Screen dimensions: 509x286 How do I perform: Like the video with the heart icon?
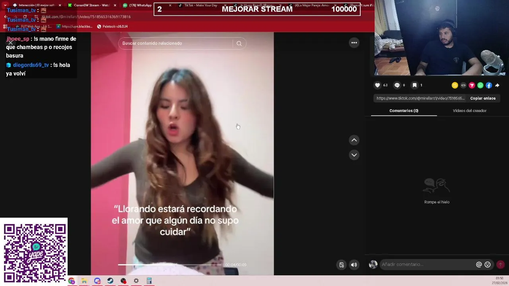(x=377, y=85)
